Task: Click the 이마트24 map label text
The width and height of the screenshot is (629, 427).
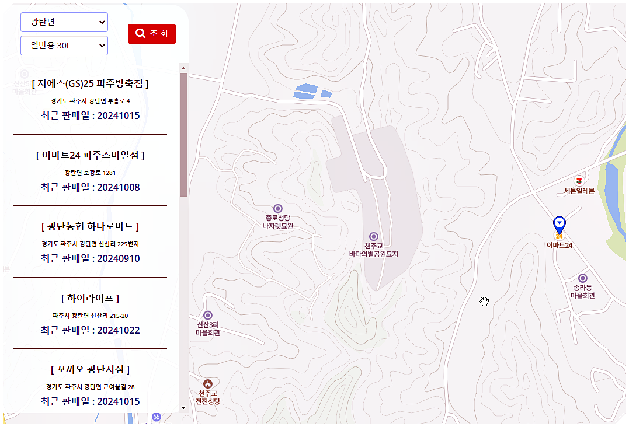Action: click(x=559, y=245)
